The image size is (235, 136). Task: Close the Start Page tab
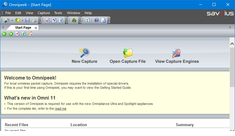point(36,28)
